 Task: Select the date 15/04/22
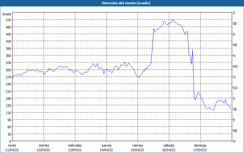coord(138,150)
